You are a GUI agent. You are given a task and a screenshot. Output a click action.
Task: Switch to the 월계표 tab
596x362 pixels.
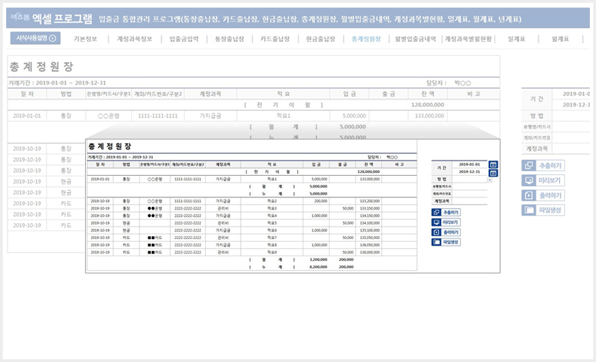[x=561, y=38]
